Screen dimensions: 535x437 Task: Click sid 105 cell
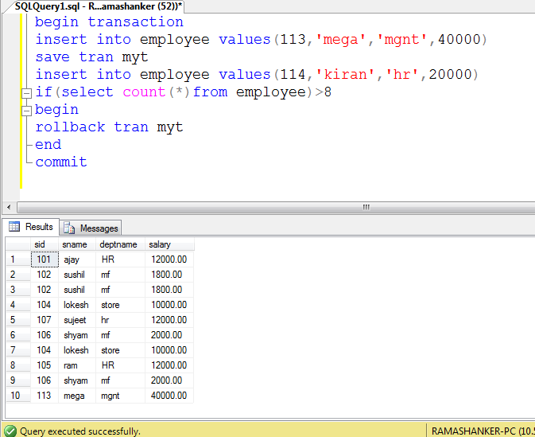45,365
